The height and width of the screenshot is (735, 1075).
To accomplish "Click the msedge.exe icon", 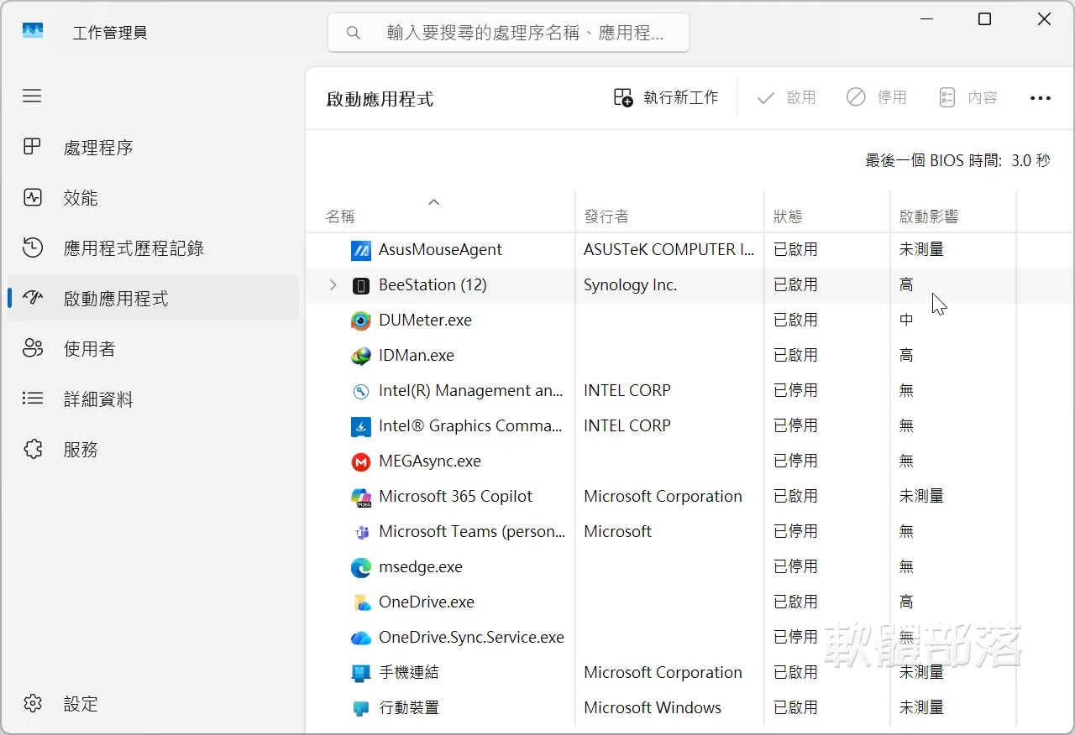I will 360,567.
